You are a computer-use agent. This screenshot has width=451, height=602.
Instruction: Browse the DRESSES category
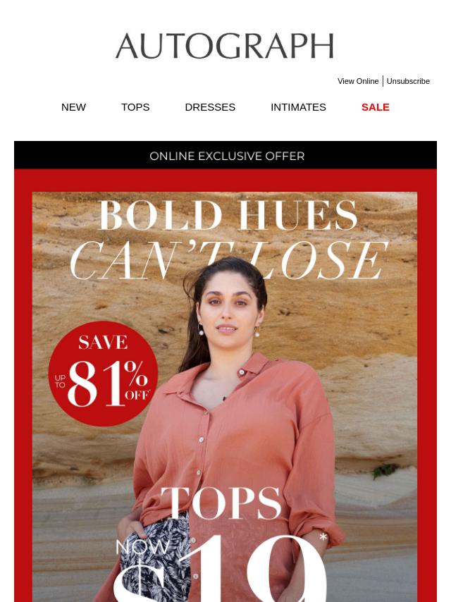210,107
